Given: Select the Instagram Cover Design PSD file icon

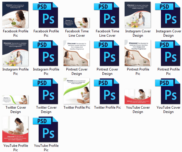Looking at the screenshot, I should [168, 15].
